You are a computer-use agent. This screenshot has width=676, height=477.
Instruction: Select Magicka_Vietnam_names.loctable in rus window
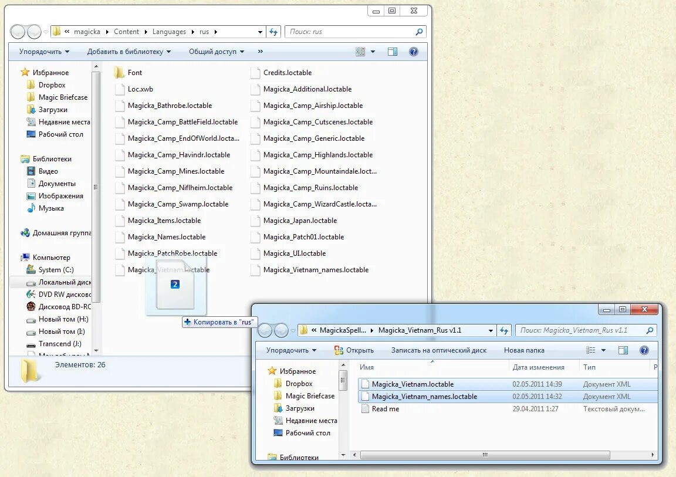point(310,270)
